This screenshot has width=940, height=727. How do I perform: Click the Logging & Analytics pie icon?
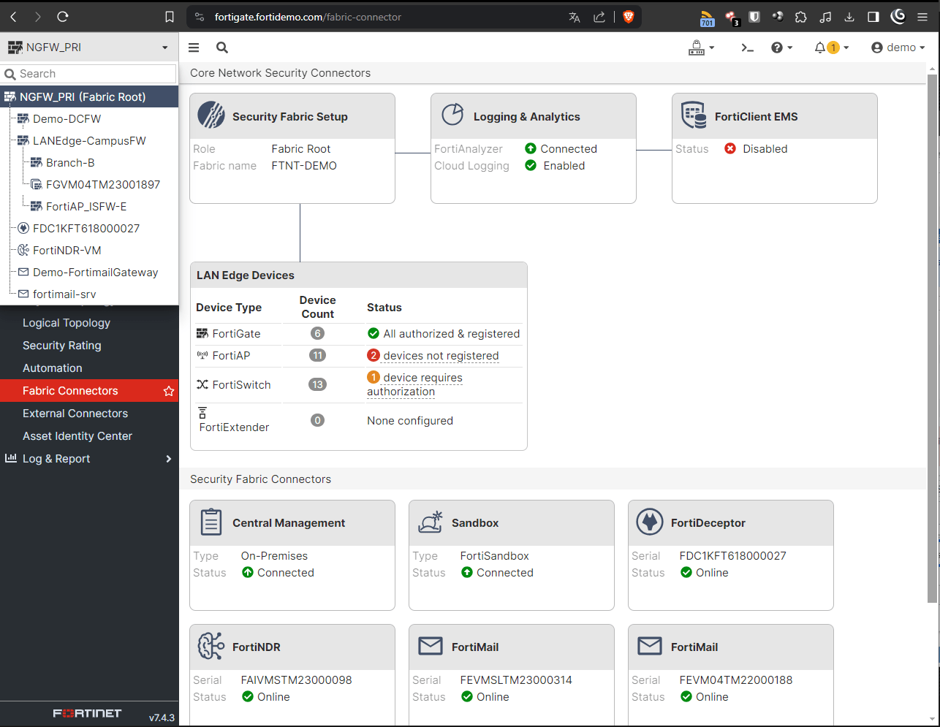click(x=452, y=115)
